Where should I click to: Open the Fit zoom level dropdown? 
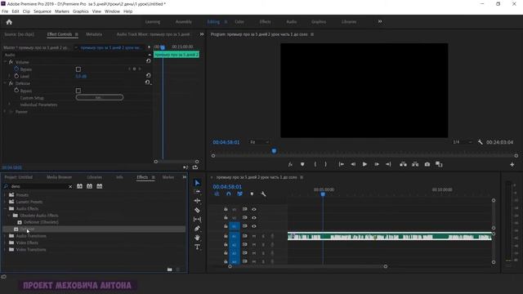[x=259, y=142]
